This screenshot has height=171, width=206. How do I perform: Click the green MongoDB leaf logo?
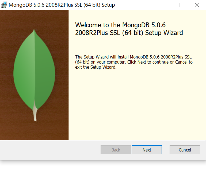tap(34, 75)
